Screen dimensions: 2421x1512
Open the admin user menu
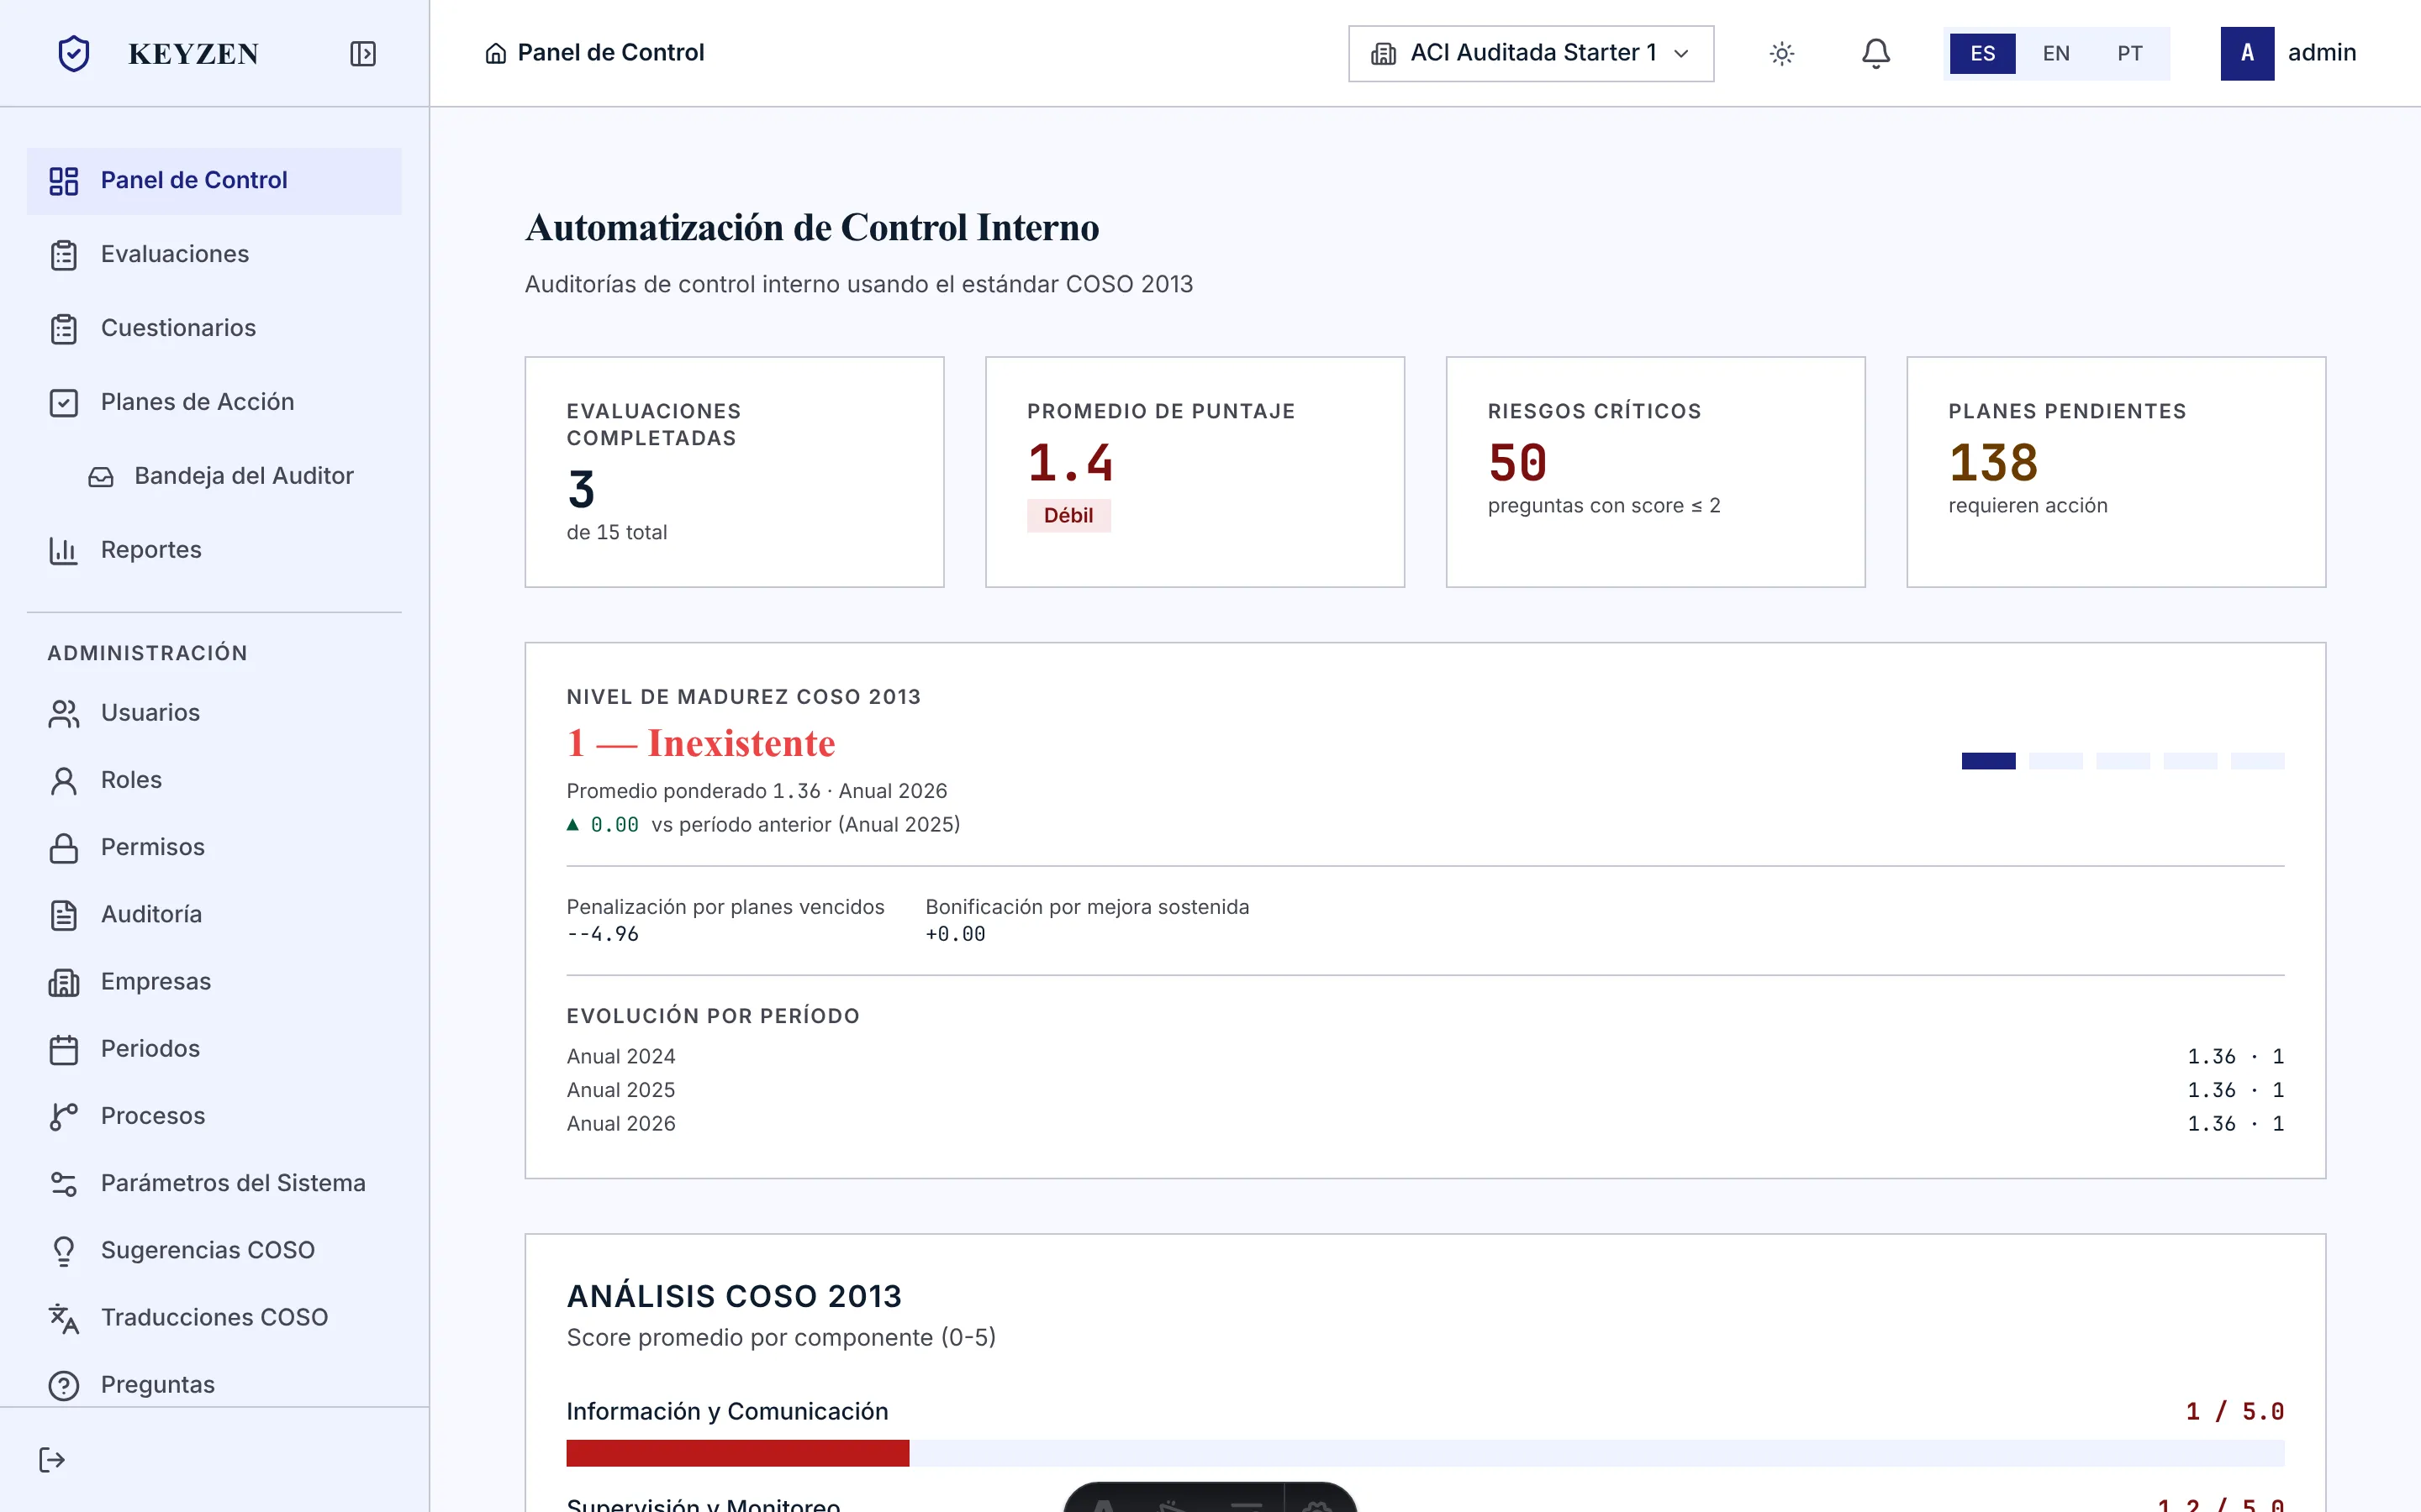pyautogui.click(x=2289, y=53)
